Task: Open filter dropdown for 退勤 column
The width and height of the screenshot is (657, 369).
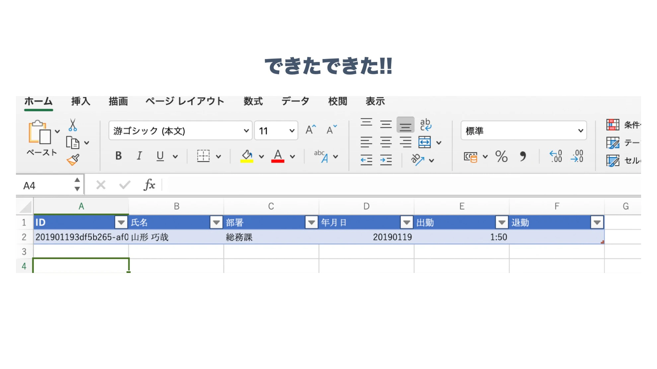Action: (597, 222)
